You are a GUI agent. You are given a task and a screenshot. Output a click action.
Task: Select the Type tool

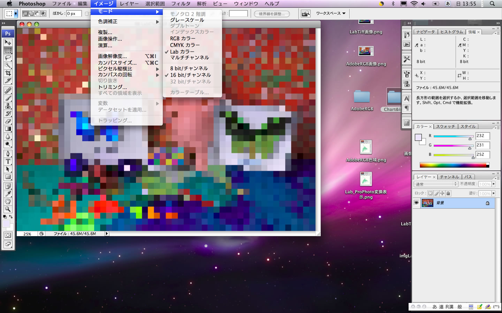click(x=8, y=161)
